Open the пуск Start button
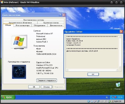The width and height of the screenshot is (125, 104). pyautogui.click(x=8, y=97)
